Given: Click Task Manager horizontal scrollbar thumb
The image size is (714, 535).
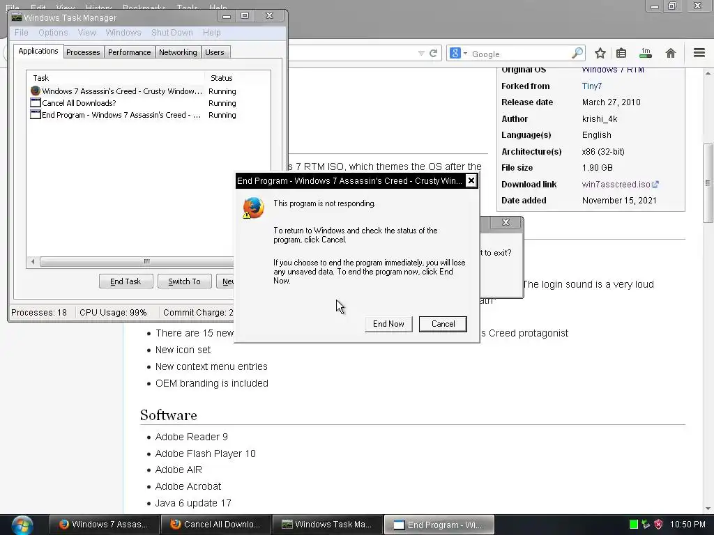Looking at the screenshot, I should (146, 262).
